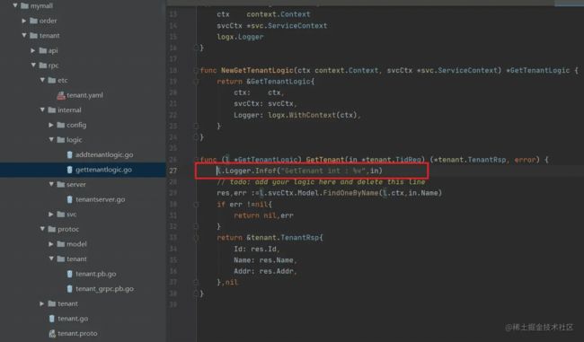Click the server folder icon
The width and height of the screenshot is (584, 342).
click(x=61, y=184)
